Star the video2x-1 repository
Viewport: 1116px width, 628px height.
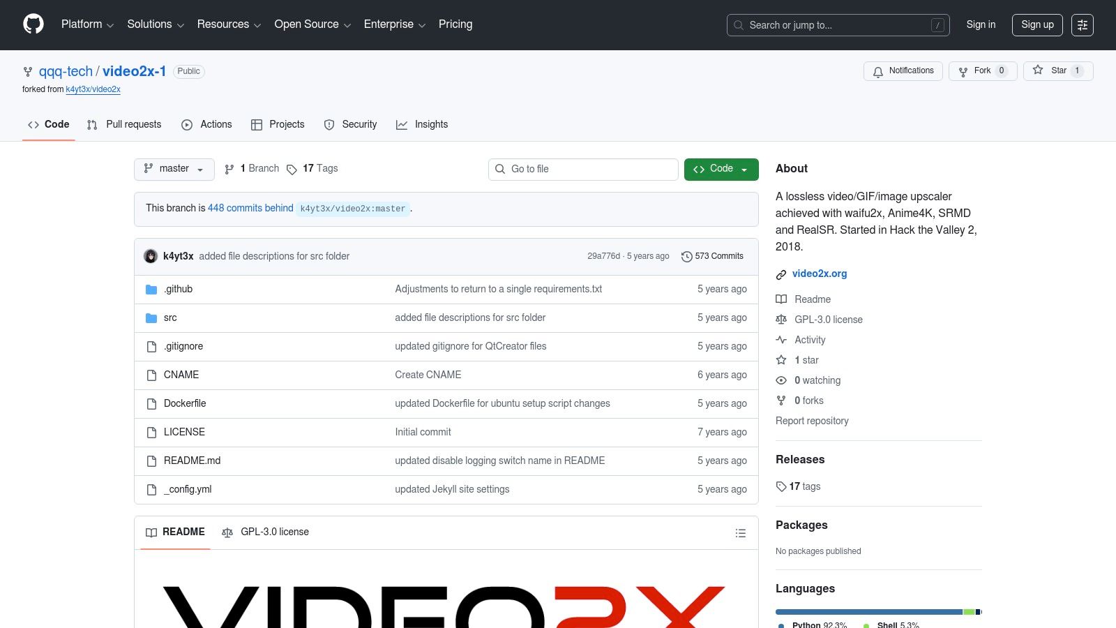coord(1057,70)
